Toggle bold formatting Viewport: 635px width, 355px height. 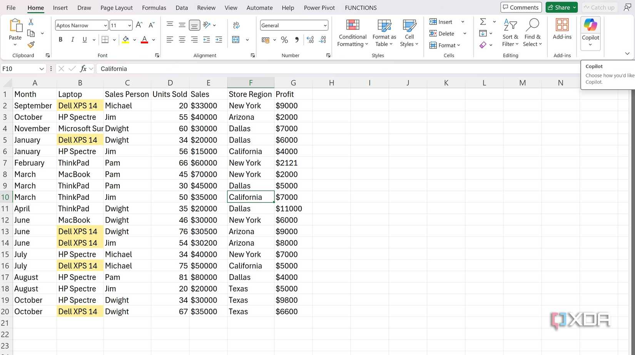click(60, 39)
